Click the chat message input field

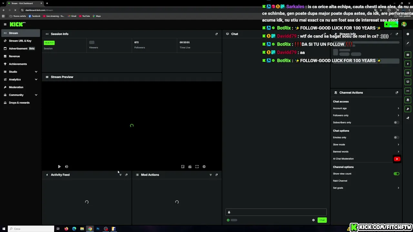(276, 212)
